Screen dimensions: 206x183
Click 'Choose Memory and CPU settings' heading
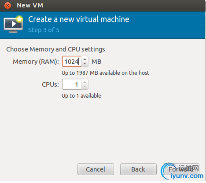[x=55, y=49]
